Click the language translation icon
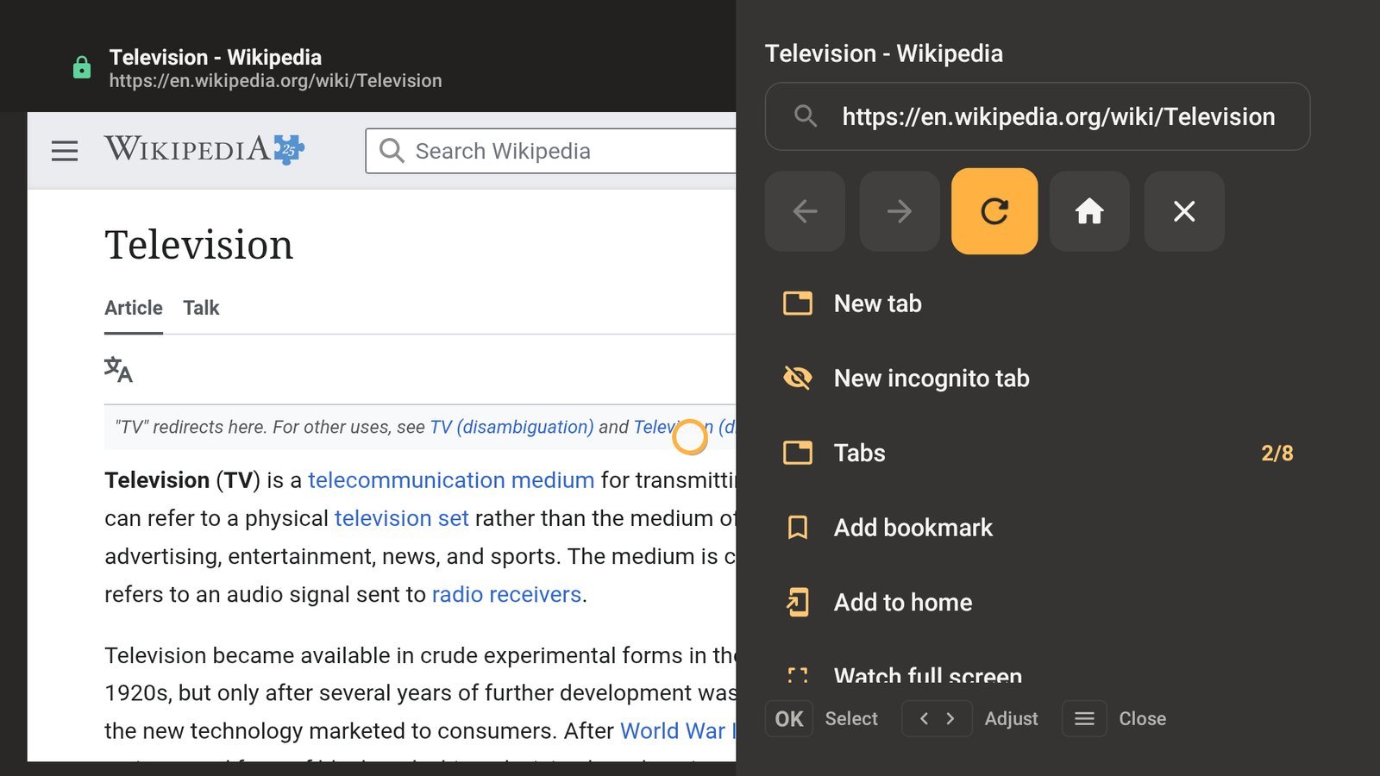 click(x=118, y=370)
